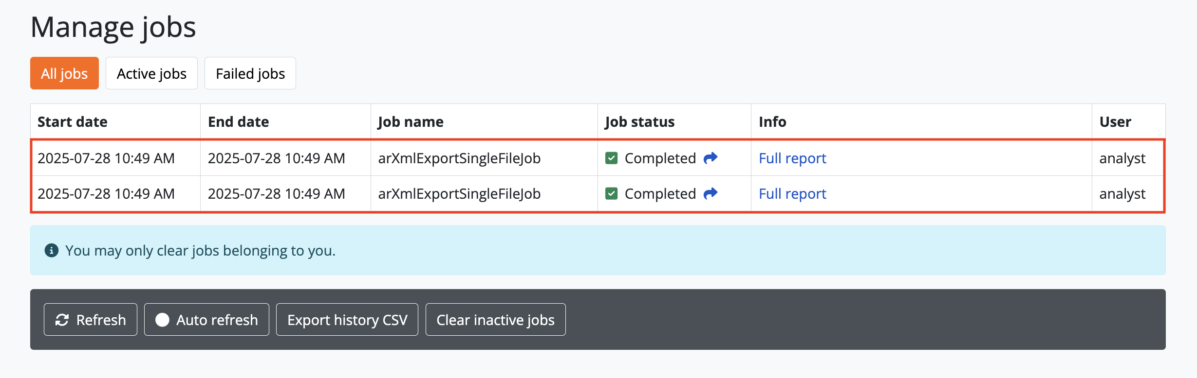Open Full report for the second job
This screenshot has height=378, width=1197.
click(x=792, y=194)
